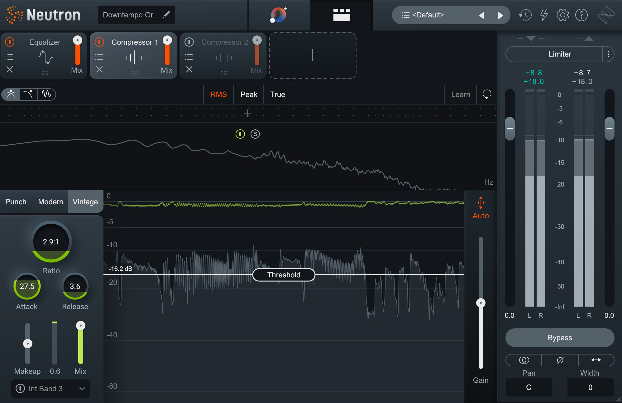Viewport: 622px width, 403px height.
Task: Add a crossover band with plus marker
Action: (248, 113)
